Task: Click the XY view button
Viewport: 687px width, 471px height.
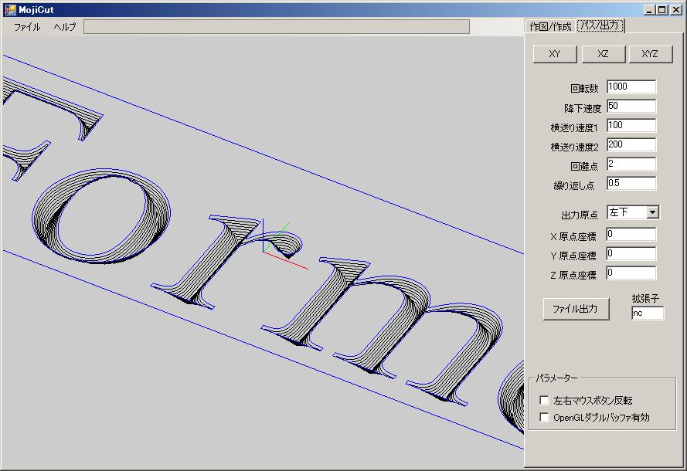Action: (555, 54)
